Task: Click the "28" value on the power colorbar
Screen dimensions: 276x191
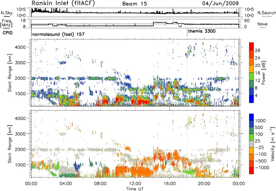Action: click(x=257, y=50)
